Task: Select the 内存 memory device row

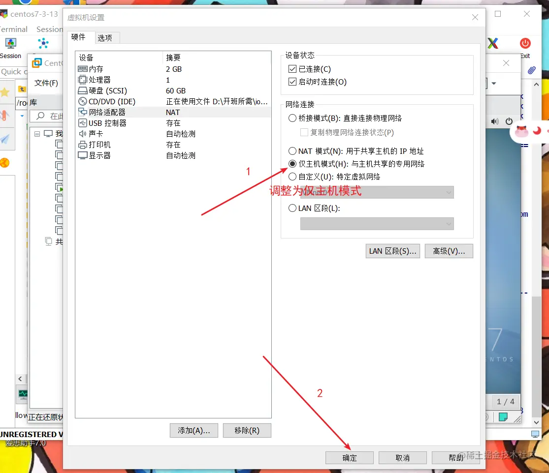Action: point(173,69)
